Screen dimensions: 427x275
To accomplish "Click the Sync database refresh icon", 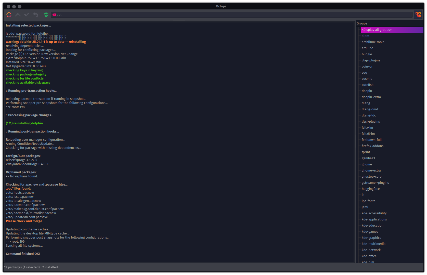I will (9, 15).
